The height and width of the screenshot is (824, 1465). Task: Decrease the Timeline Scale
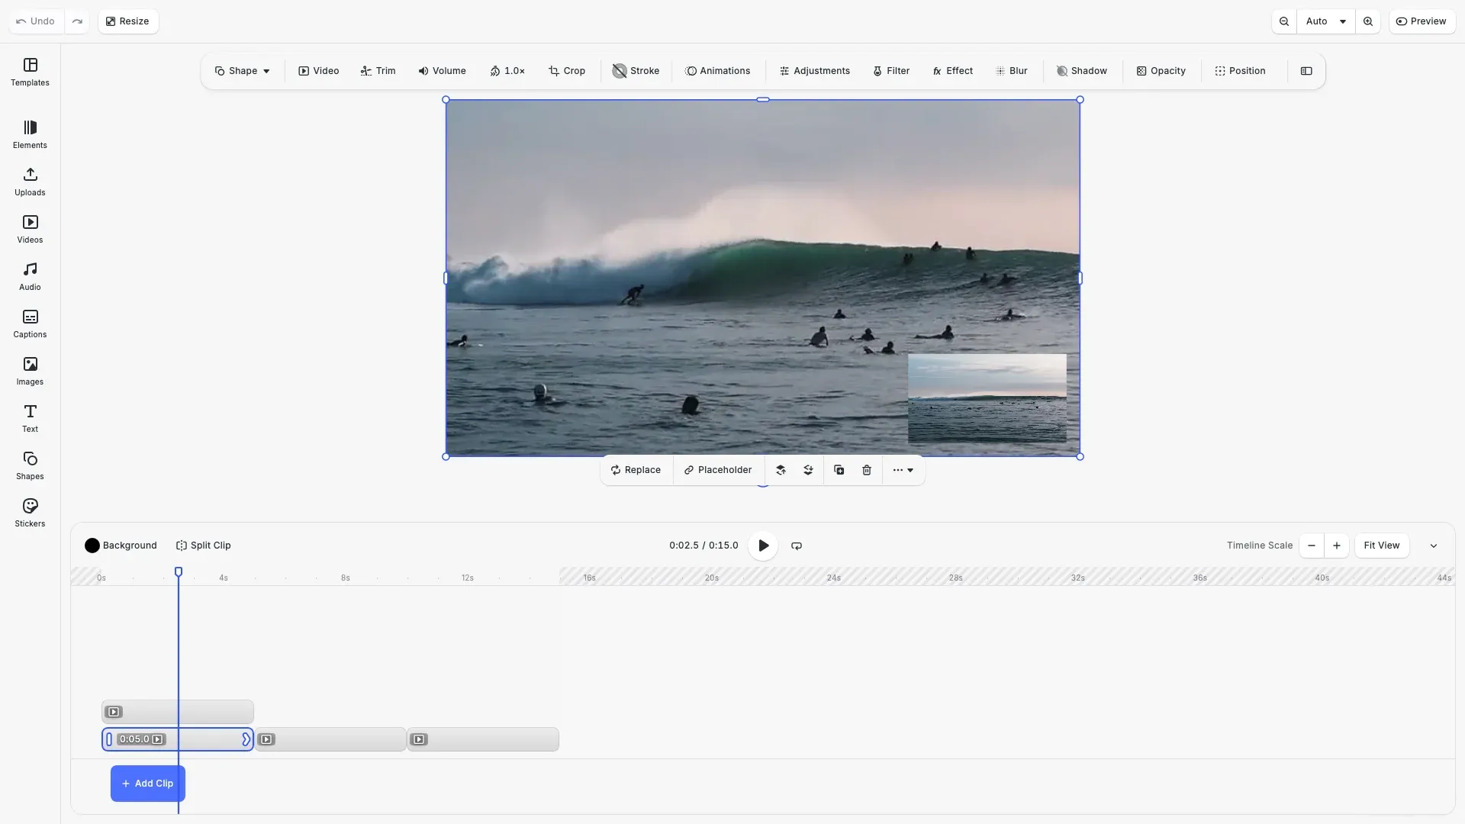(x=1310, y=546)
